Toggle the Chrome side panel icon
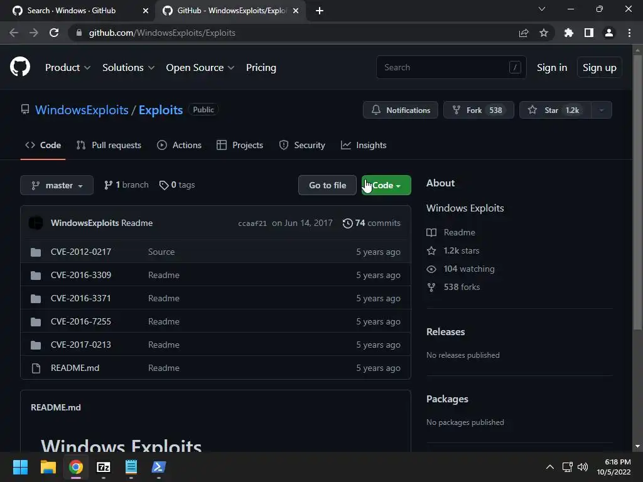The height and width of the screenshot is (482, 643). click(589, 33)
